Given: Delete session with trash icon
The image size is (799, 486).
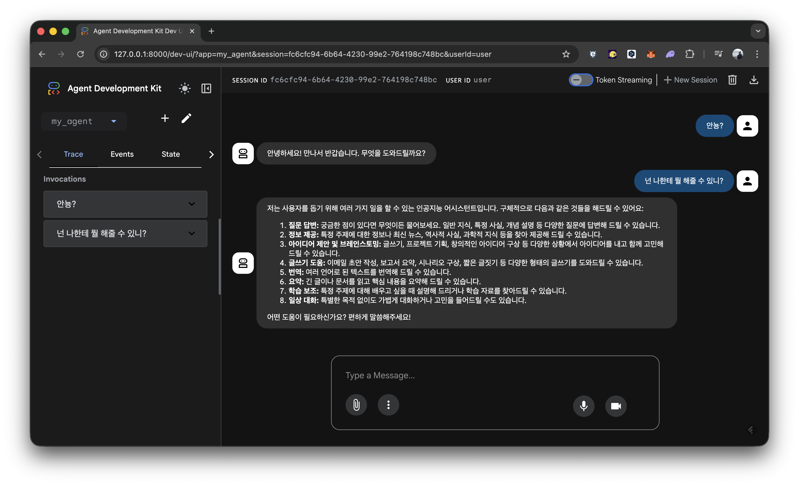Looking at the screenshot, I should [x=732, y=80].
